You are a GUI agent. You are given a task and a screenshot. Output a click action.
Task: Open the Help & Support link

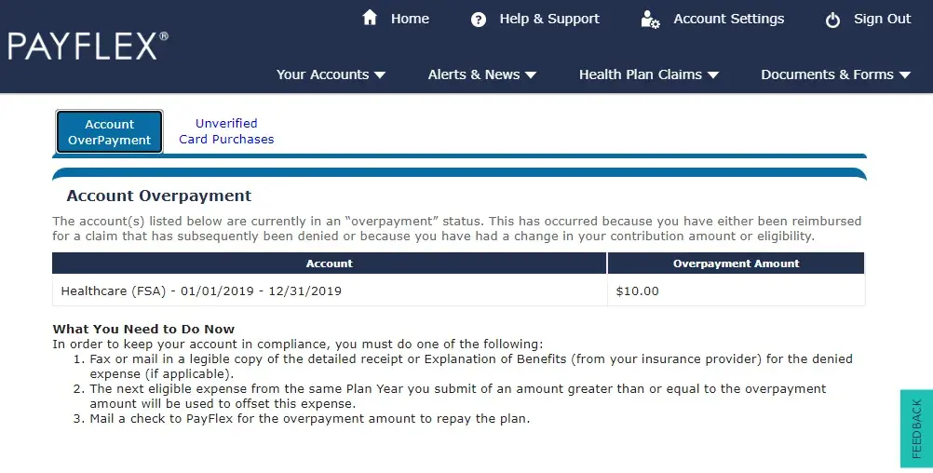[549, 19]
